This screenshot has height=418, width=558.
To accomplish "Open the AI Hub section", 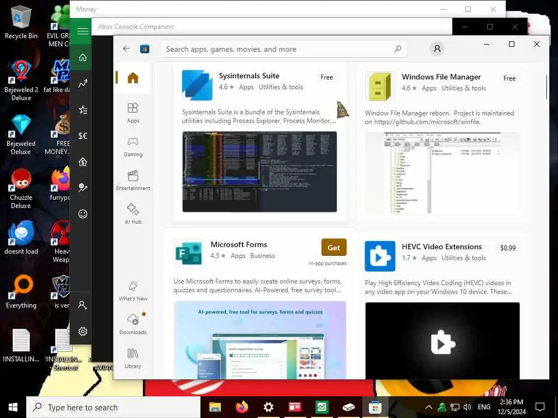I will [x=133, y=214].
